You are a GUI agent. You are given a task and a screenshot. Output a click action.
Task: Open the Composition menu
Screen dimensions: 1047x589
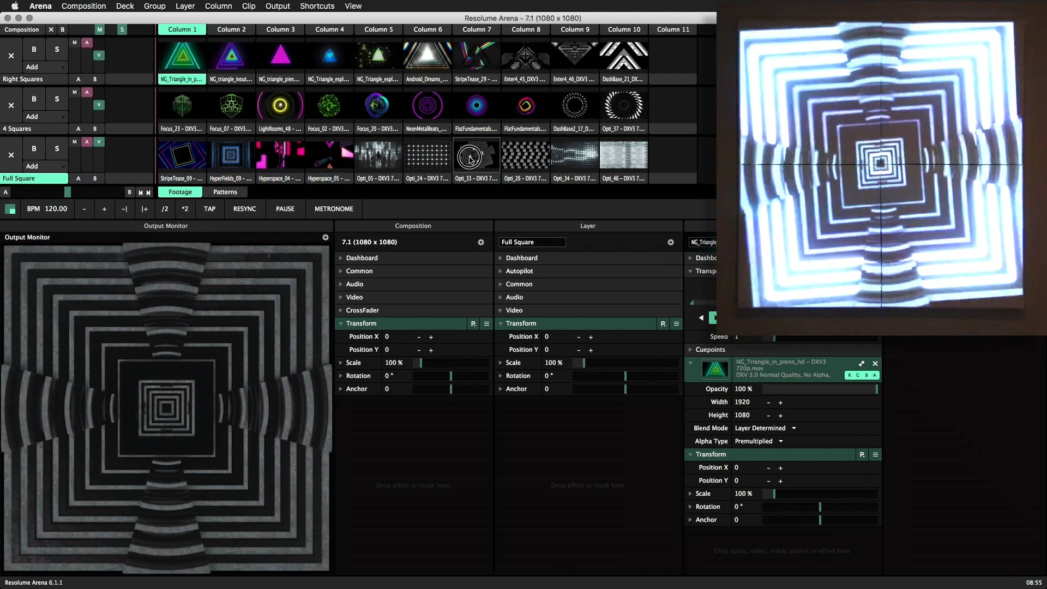83,6
